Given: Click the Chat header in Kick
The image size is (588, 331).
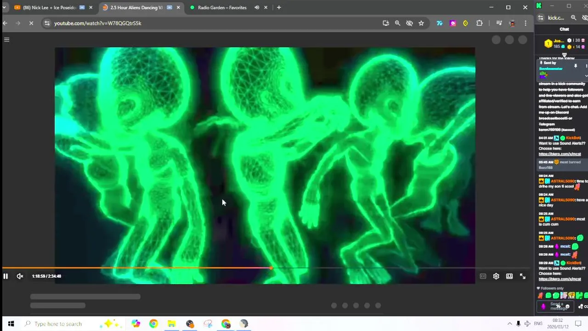Looking at the screenshot, I should tap(564, 29).
